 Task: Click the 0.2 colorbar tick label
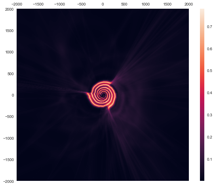[x=209, y=137]
